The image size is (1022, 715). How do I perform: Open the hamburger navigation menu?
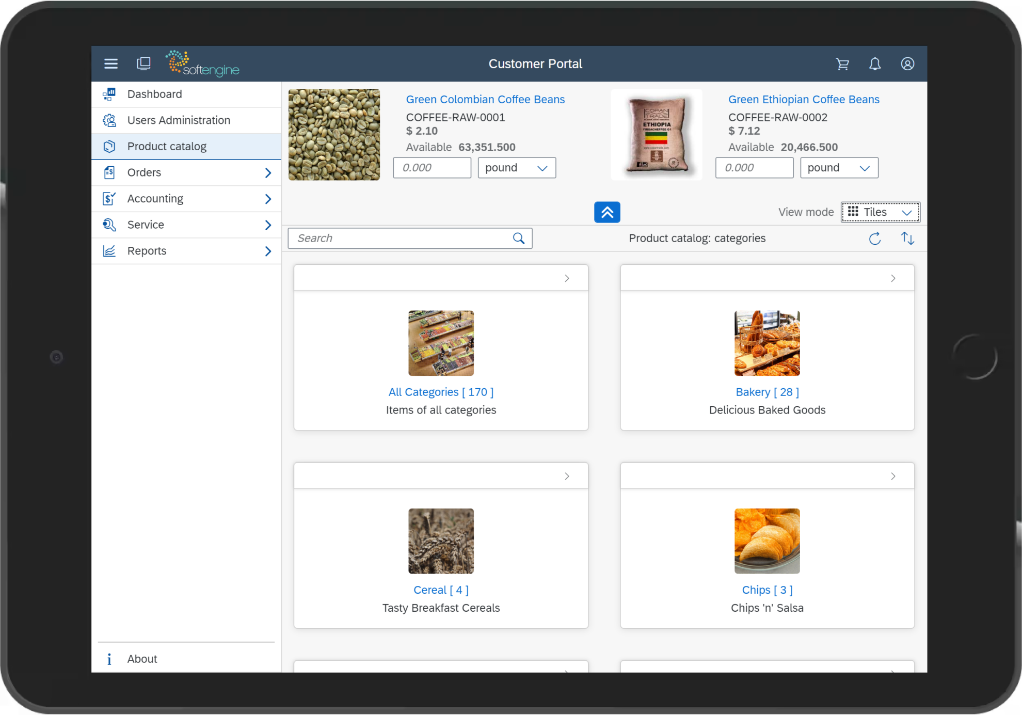click(111, 63)
